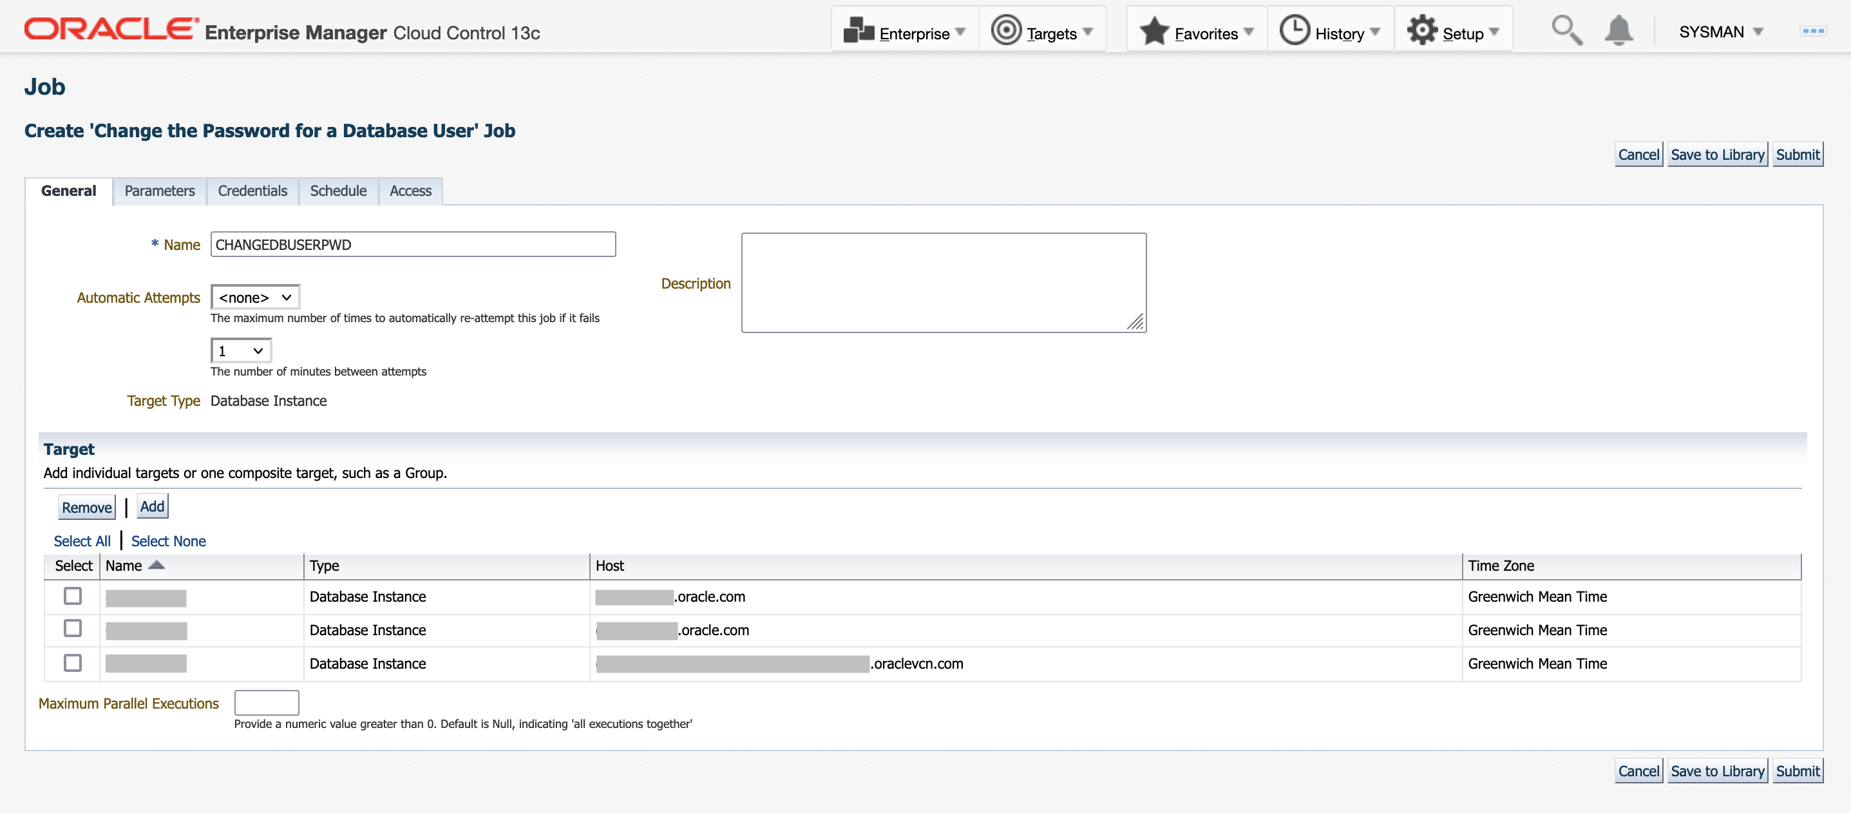
Task: Click the History clock icon
Action: (x=1295, y=31)
